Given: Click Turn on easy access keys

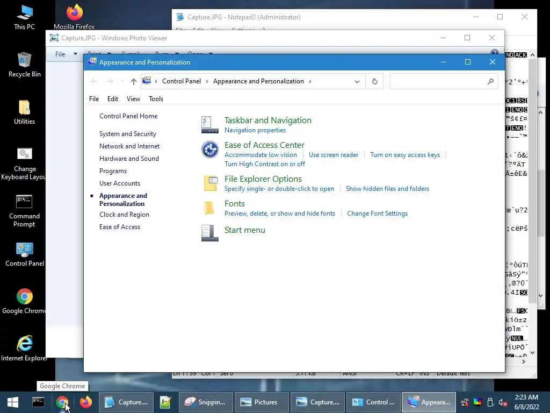Looking at the screenshot, I should 405,155.
